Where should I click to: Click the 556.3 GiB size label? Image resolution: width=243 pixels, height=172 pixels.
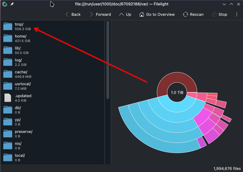tap(23, 29)
